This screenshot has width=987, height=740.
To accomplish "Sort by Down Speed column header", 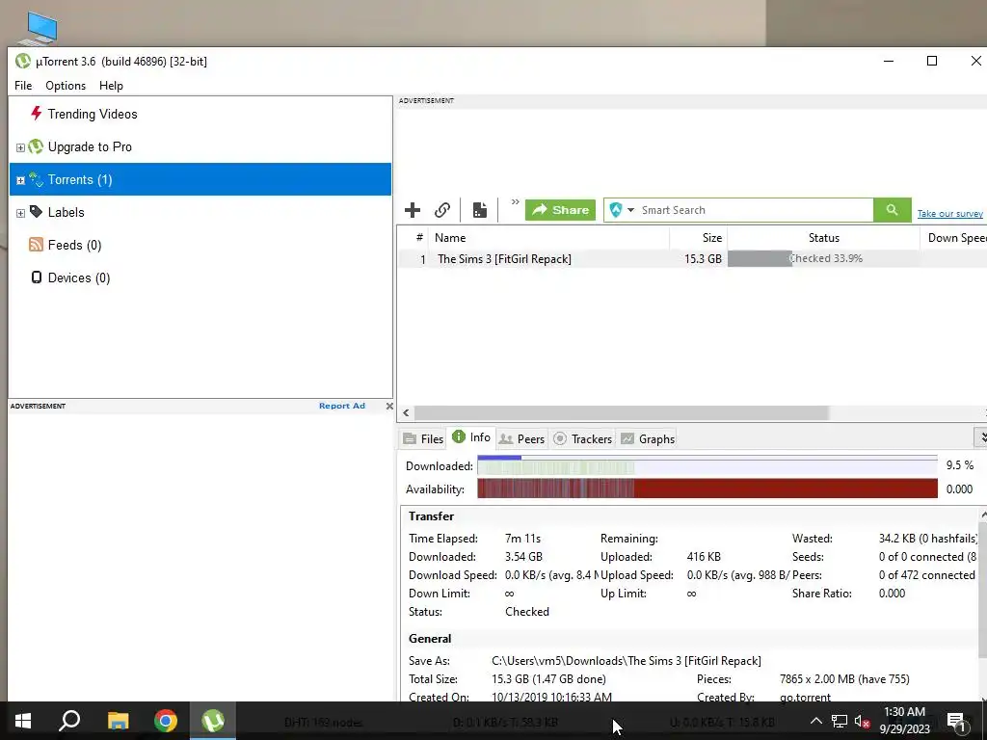I will point(953,238).
